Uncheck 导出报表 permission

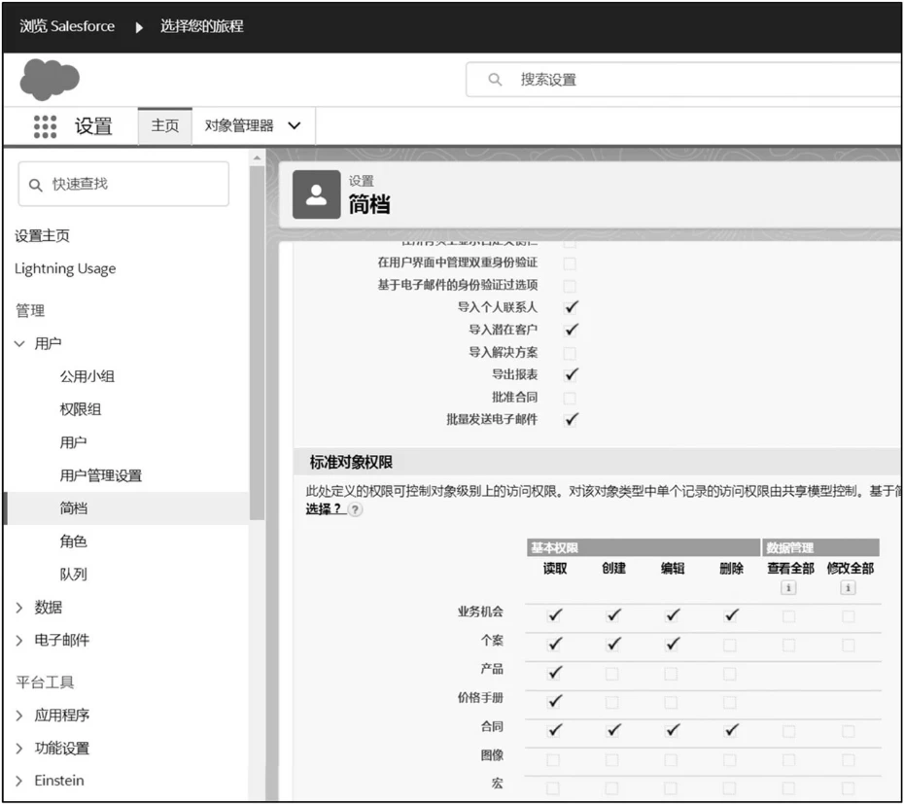click(571, 373)
